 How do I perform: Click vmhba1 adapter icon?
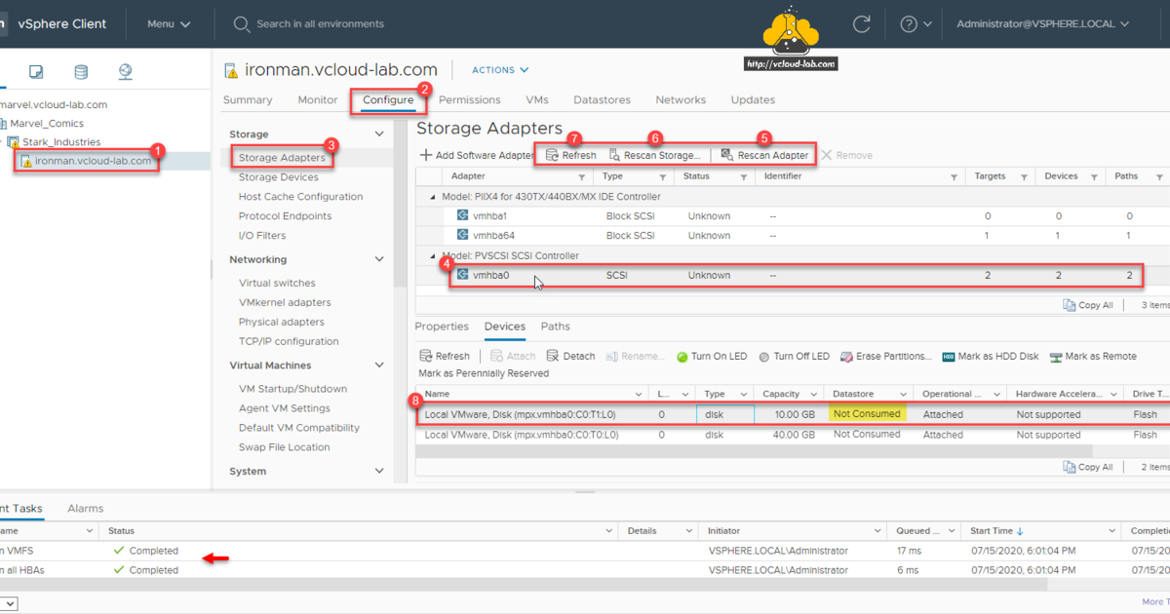coord(463,215)
